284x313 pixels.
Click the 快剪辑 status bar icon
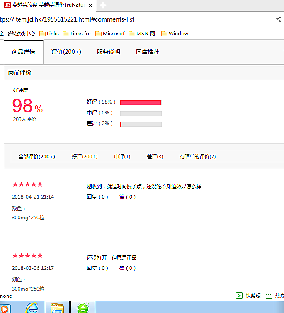pyautogui.click(x=248, y=296)
